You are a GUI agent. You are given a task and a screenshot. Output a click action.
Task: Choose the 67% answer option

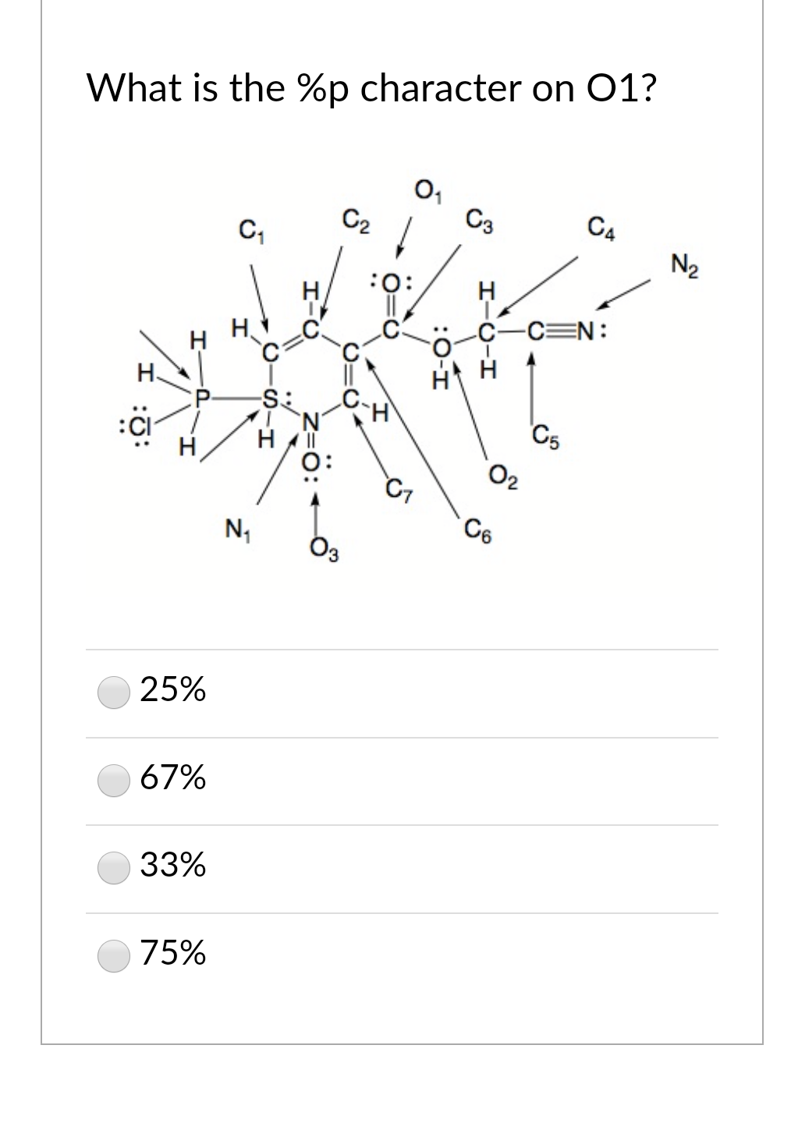114,780
